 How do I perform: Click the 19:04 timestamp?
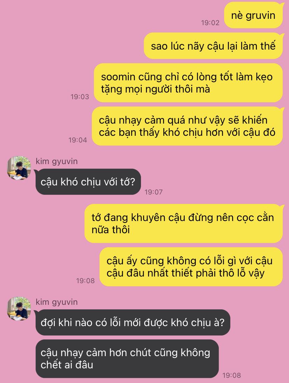(x=77, y=140)
